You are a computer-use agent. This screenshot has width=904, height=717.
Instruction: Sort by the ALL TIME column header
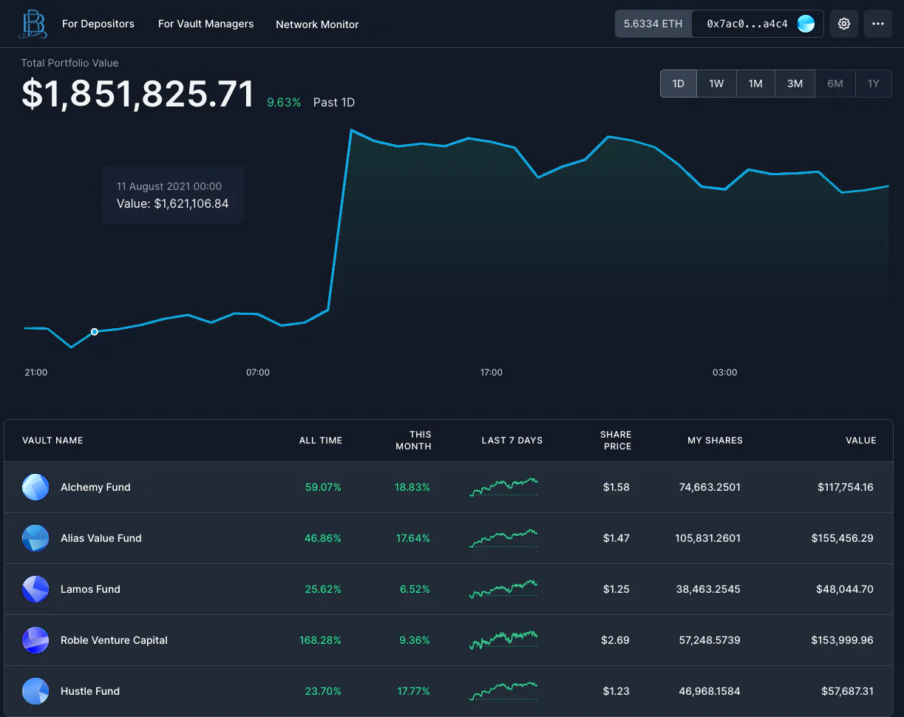(320, 441)
